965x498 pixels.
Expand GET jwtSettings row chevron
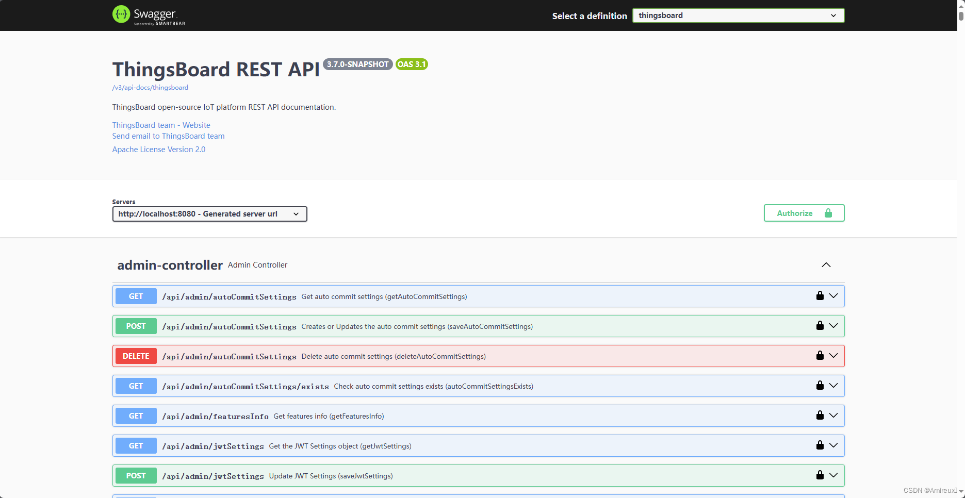tap(833, 445)
